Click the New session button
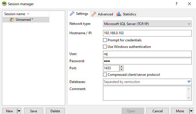 pos(10,111)
